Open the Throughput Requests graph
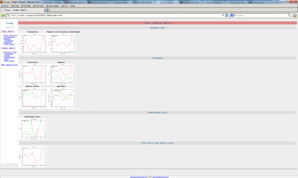Viewport: 298px width, 178px height. click(x=61, y=74)
